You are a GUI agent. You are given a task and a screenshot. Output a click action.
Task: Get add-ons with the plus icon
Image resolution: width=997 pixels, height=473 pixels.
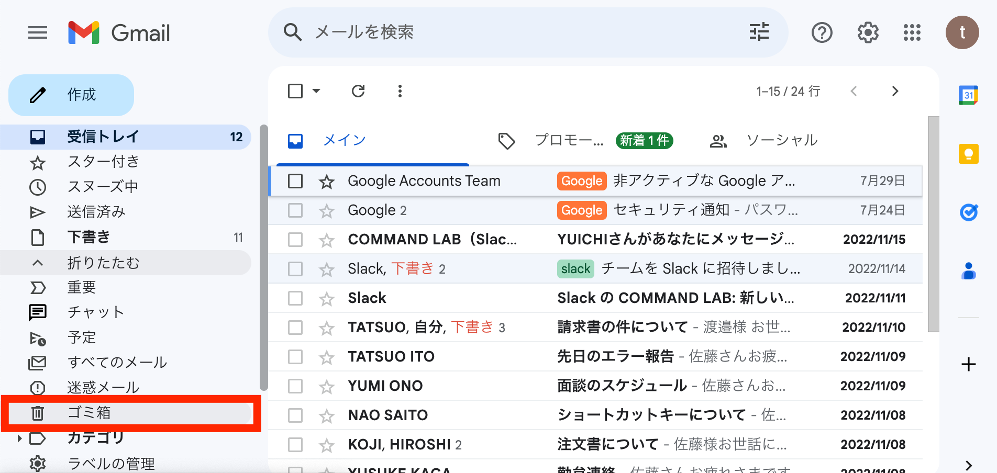pyautogui.click(x=969, y=364)
